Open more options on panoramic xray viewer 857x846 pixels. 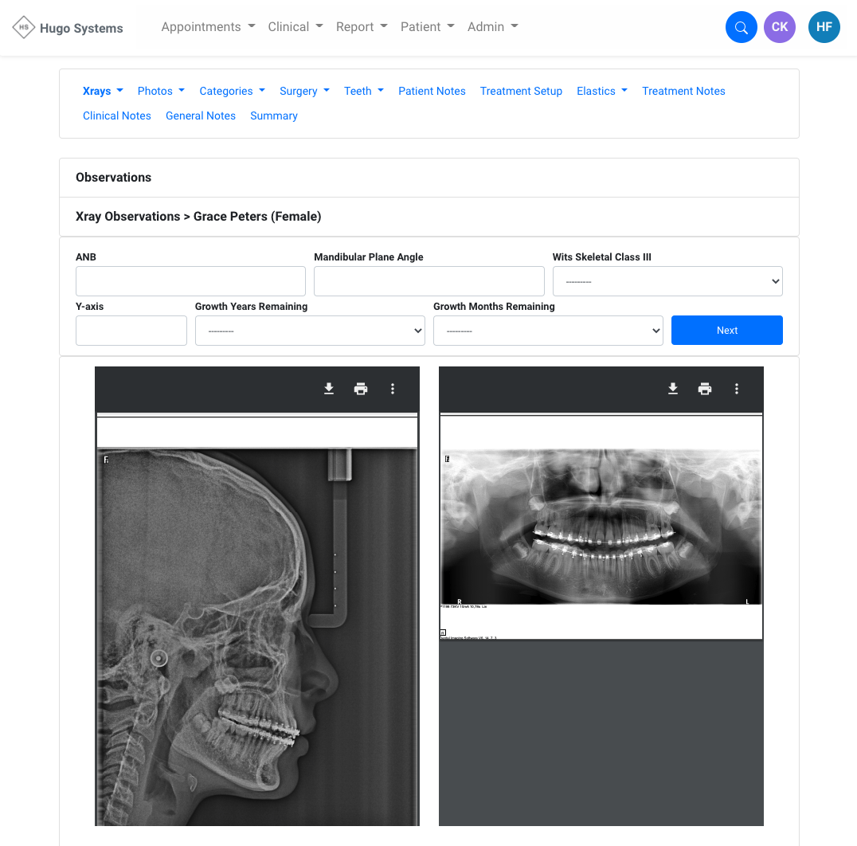click(737, 389)
